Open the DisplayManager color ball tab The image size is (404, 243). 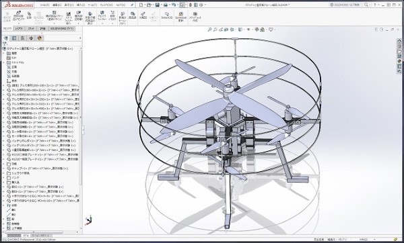40,38
